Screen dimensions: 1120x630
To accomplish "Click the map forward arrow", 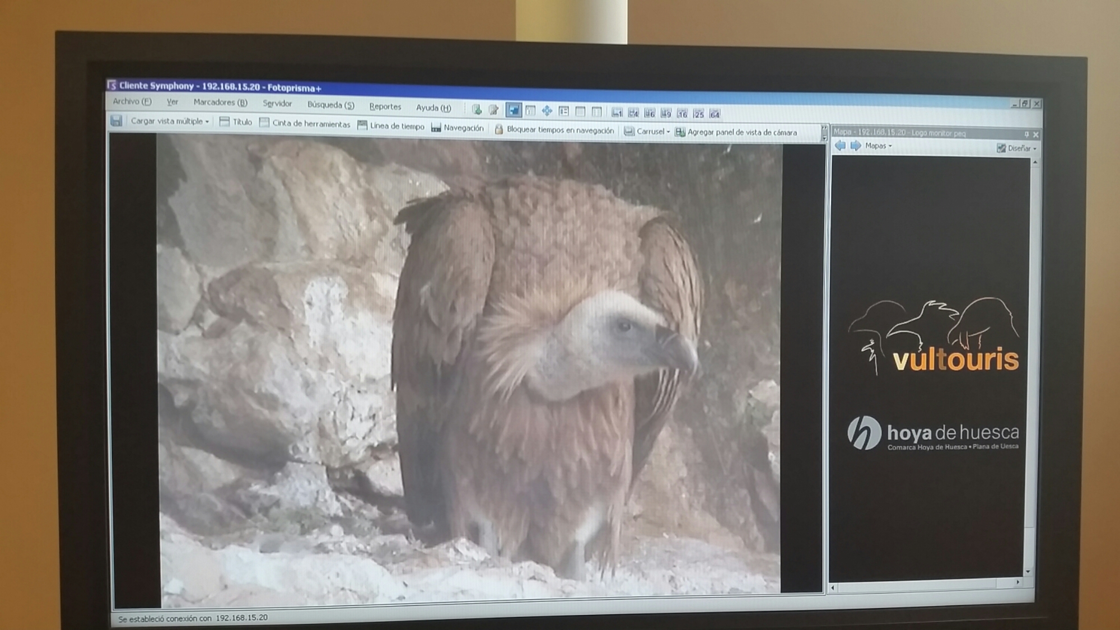I will click(x=856, y=146).
